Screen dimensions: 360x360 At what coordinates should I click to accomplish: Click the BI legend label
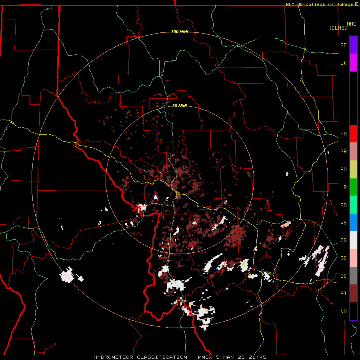pyautogui.click(x=343, y=294)
